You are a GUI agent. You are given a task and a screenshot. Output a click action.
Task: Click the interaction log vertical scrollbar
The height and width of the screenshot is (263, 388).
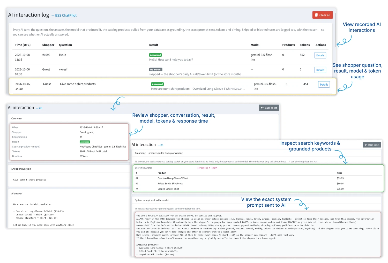[335, 30]
